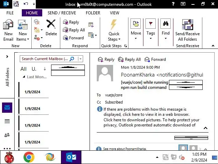
Task: Open the Calendar navigation icon
Action: tap(7, 122)
